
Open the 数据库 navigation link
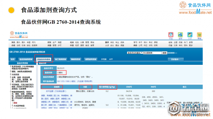pos(35,45)
